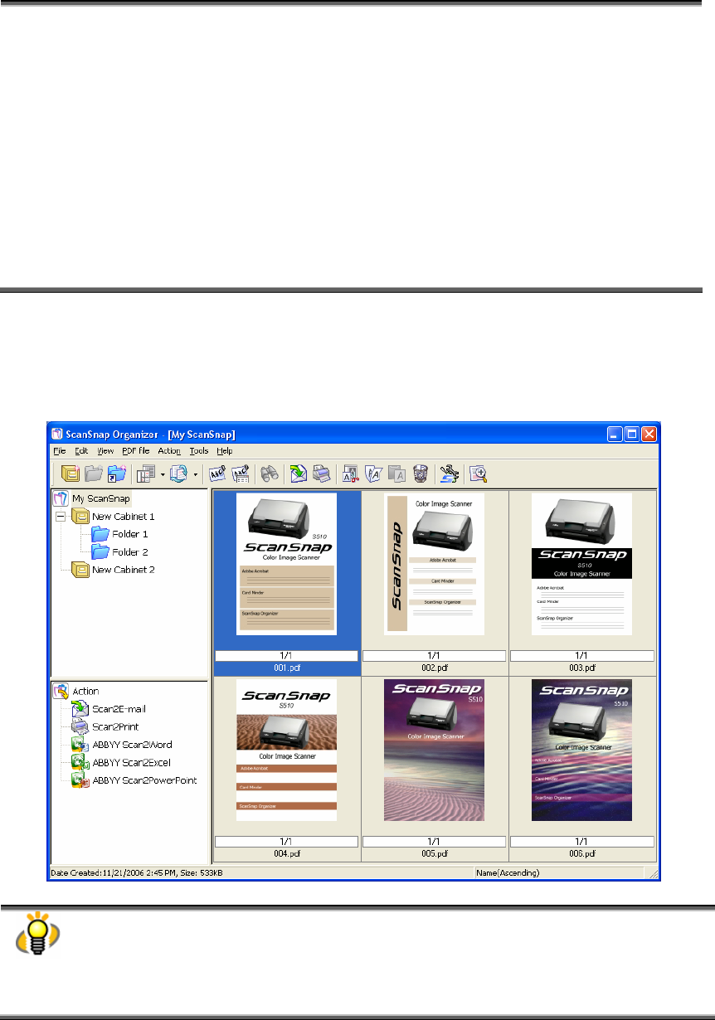This screenshot has height=1020, width=715.
Task: Click the magnifier viewer toolbar icon
Action: (478, 474)
